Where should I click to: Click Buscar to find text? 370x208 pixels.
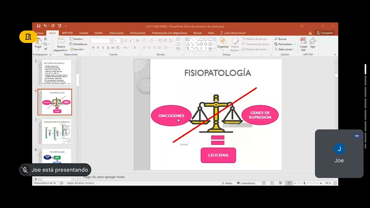click(280, 39)
